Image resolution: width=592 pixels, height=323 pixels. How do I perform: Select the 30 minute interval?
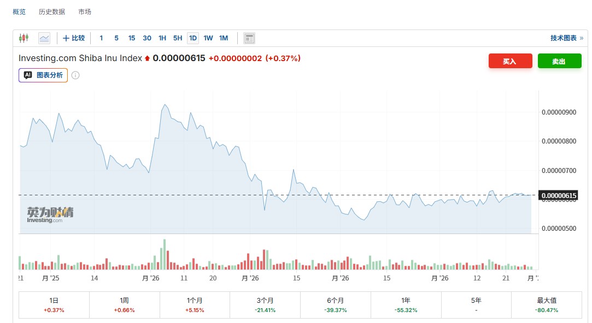(x=147, y=38)
